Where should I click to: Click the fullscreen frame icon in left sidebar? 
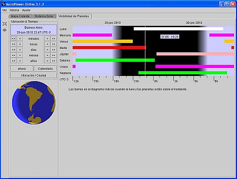[4, 24]
